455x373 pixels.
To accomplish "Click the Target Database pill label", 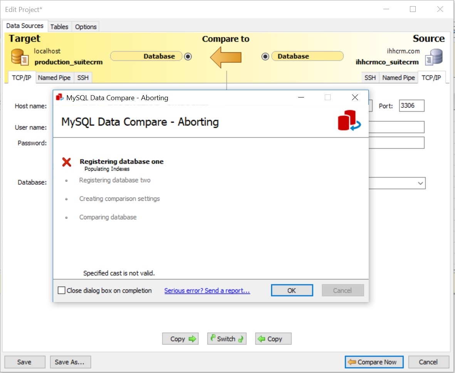I will click(x=146, y=56).
